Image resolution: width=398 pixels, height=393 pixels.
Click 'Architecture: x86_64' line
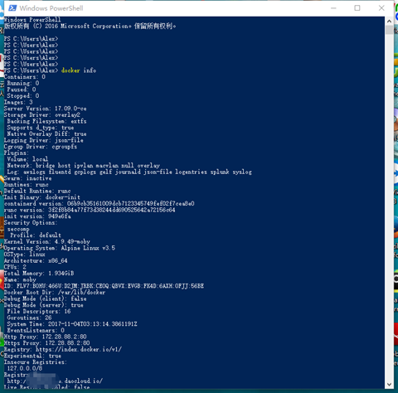point(36,260)
